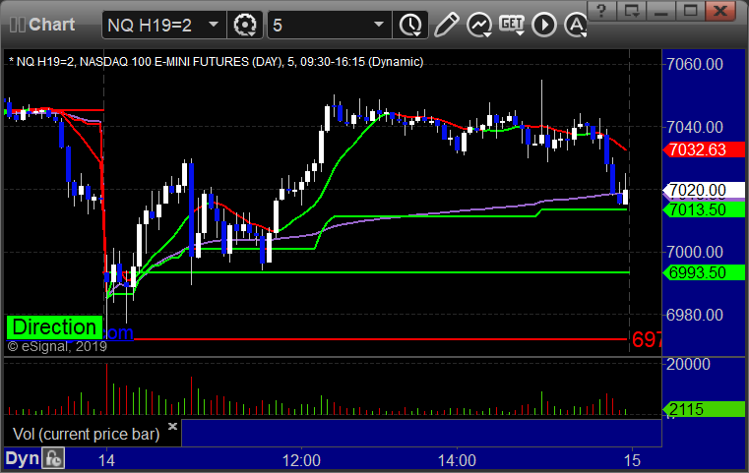
Task: Close the Vol current price bar tooltip
Action: pos(172,426)
